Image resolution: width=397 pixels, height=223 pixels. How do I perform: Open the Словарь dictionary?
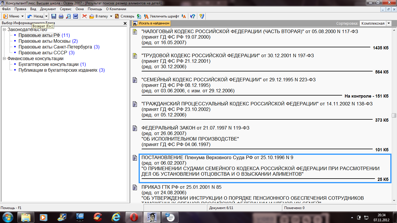coord(124,16)
